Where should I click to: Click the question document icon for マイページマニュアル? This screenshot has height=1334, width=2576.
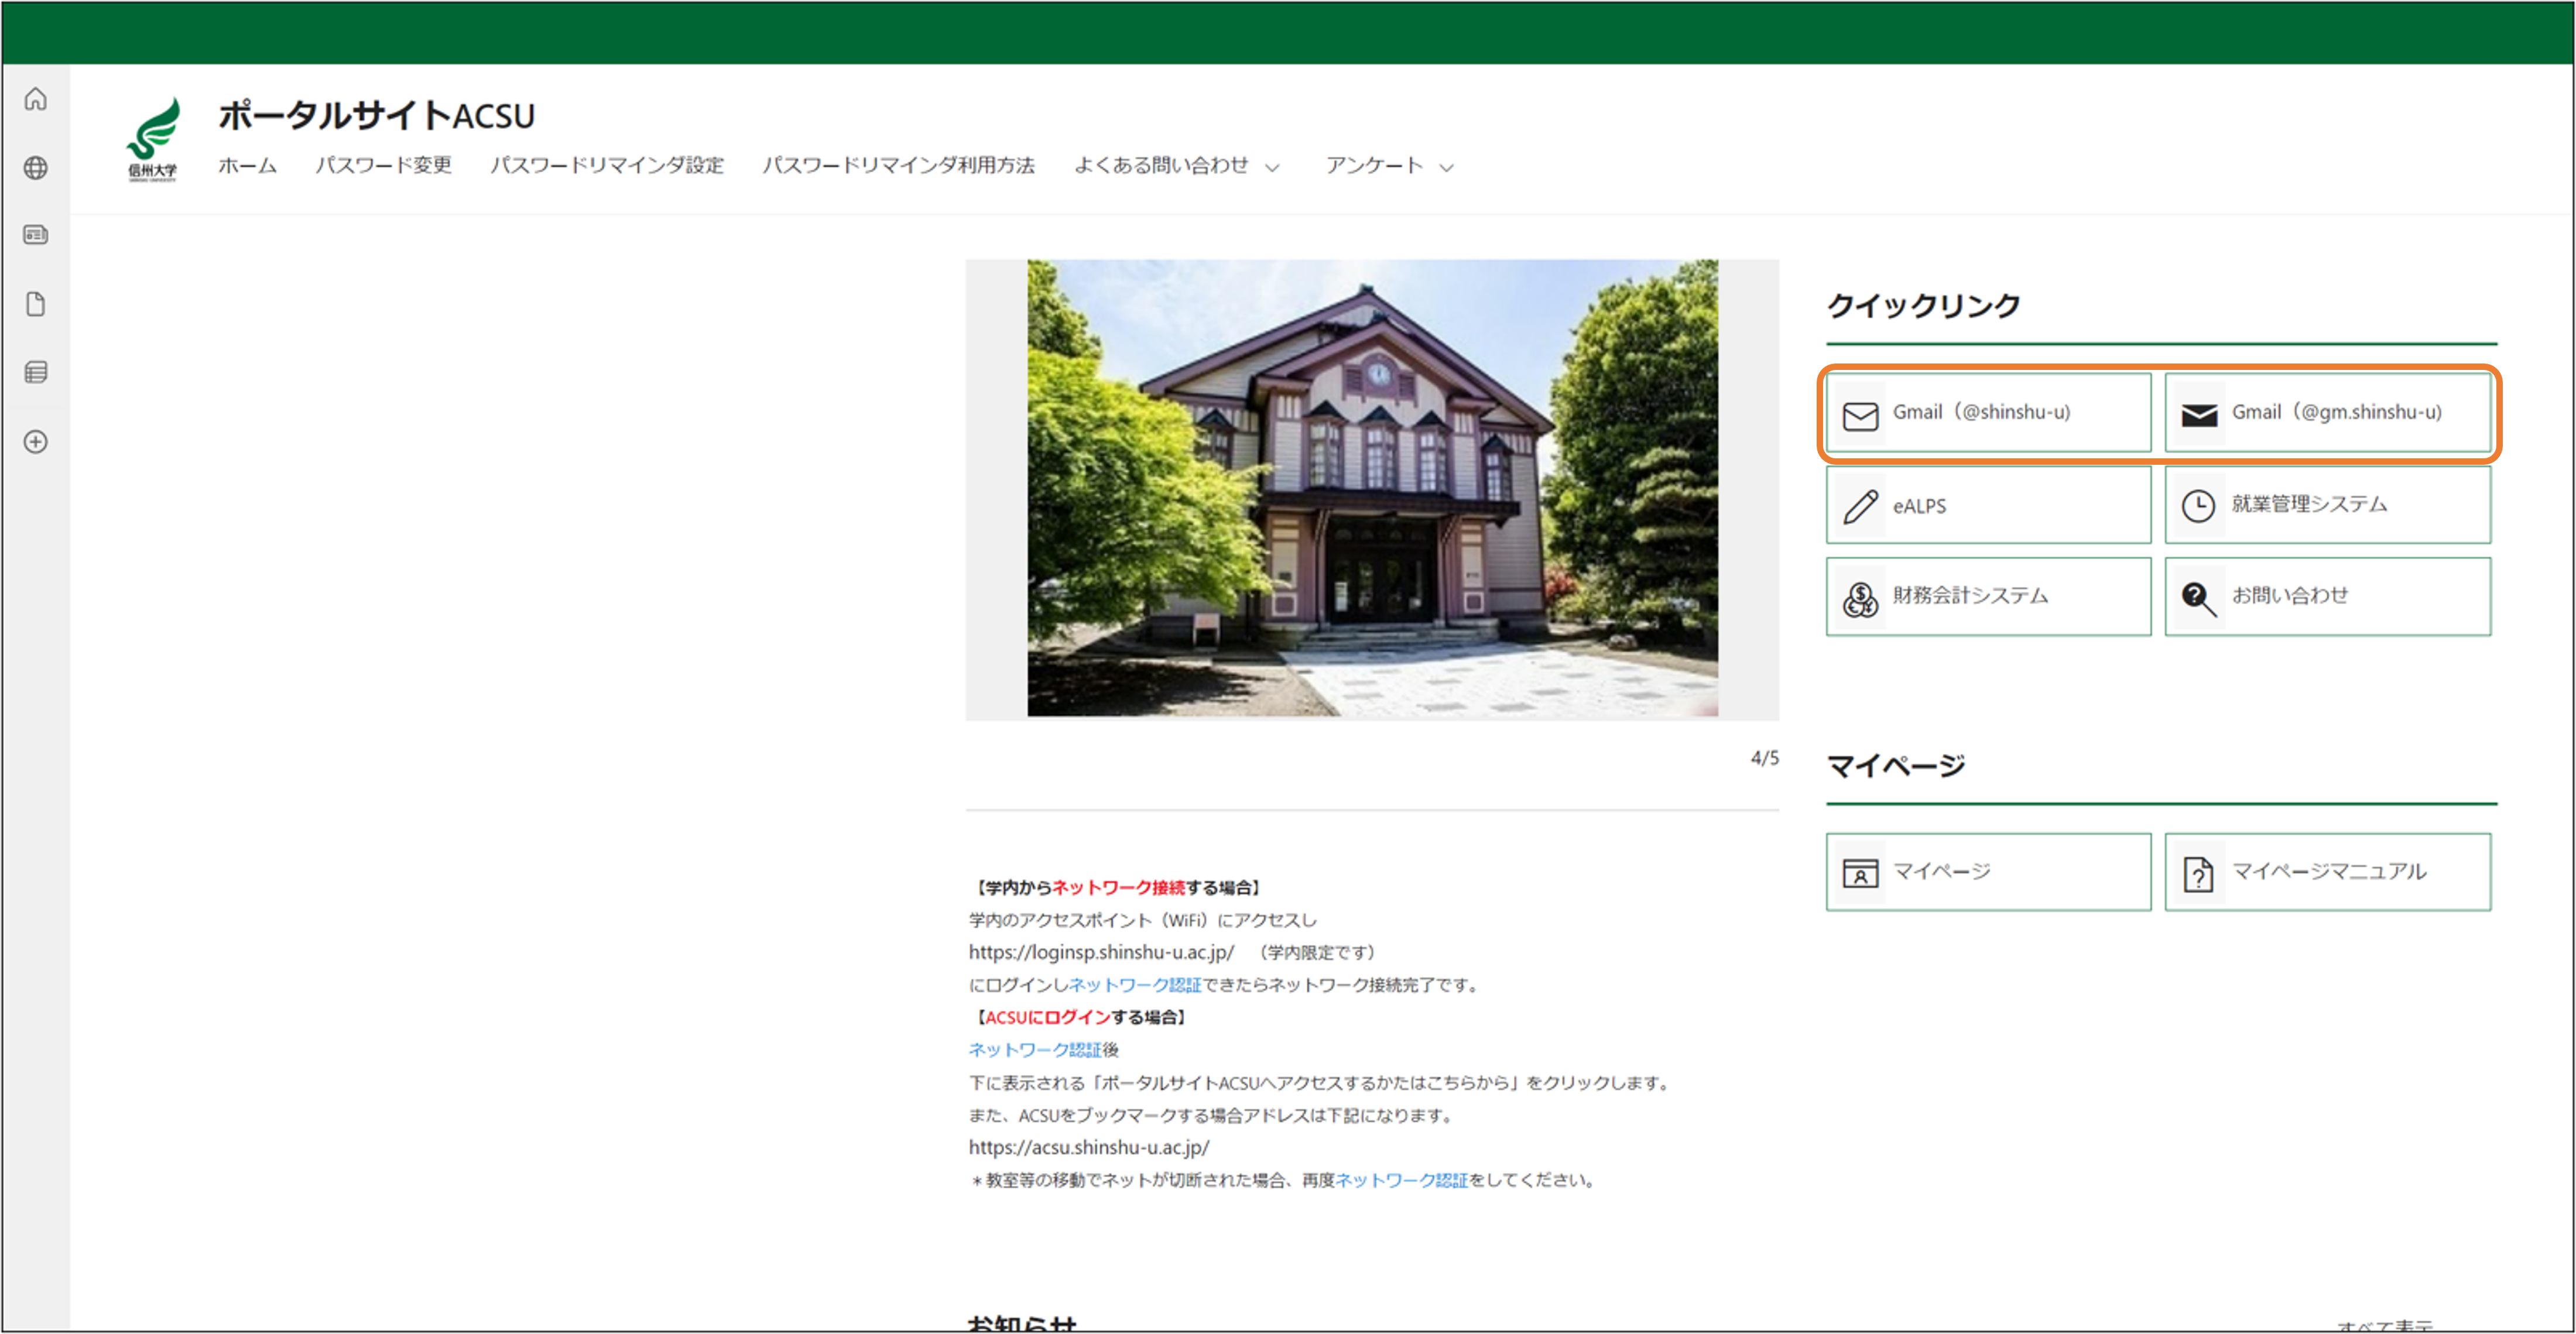coord(2198,874)
